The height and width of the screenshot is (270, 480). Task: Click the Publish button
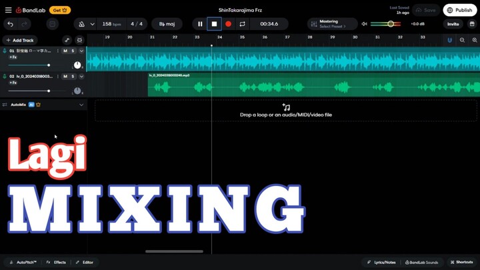pos(460,10)
